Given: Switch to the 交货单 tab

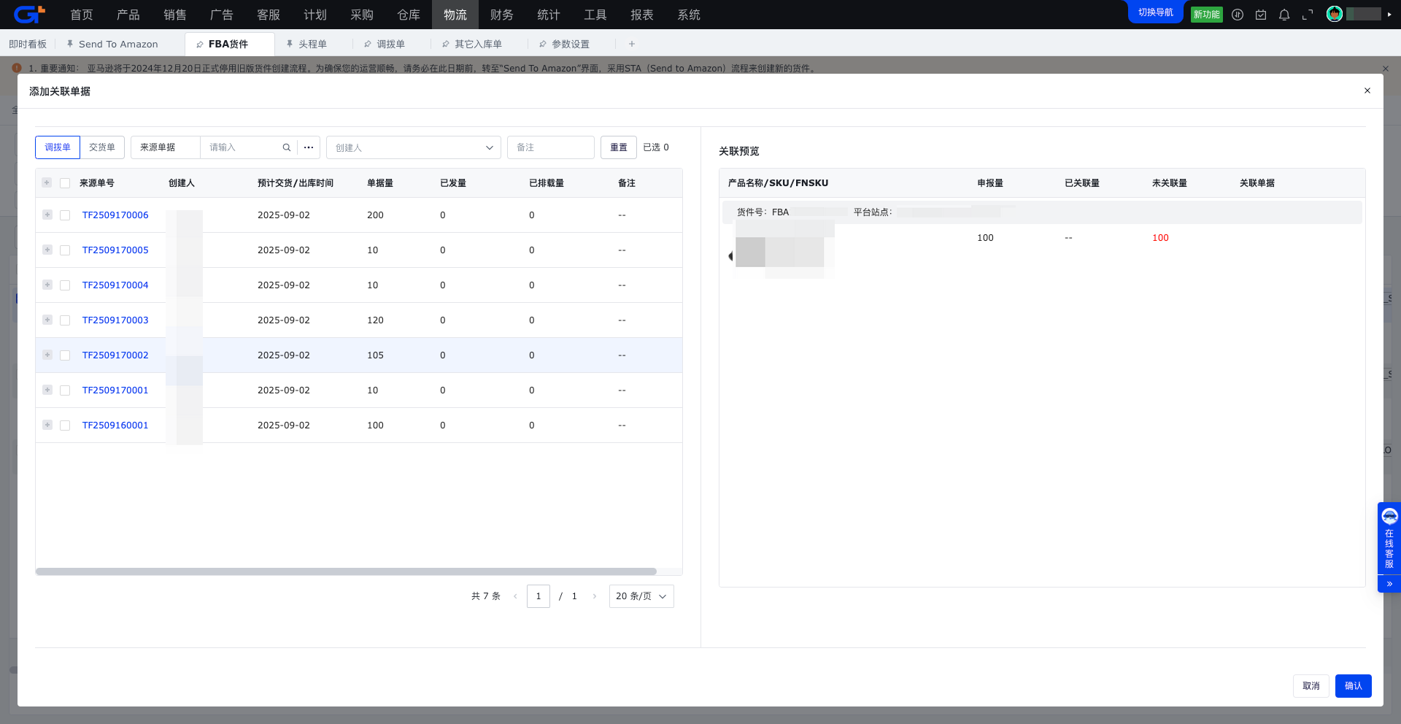Looking at the screenshot, I should pyautogui.click(x=102, y=147).
